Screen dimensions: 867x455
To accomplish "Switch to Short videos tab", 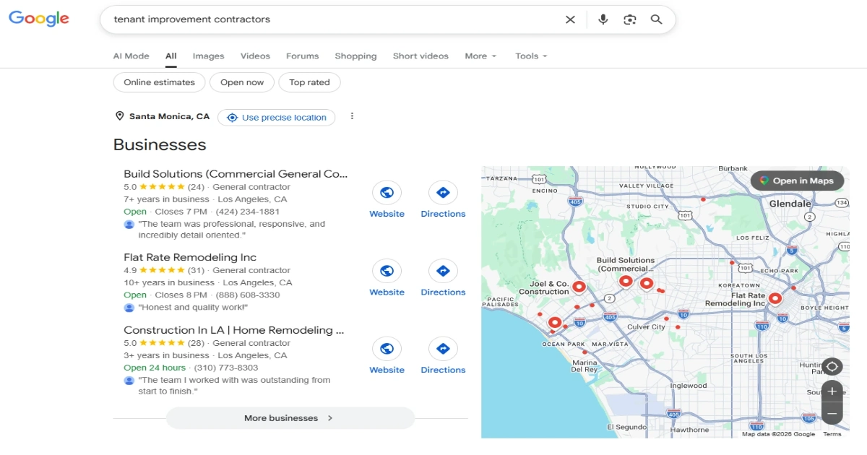I will click(x=420, y=56).
